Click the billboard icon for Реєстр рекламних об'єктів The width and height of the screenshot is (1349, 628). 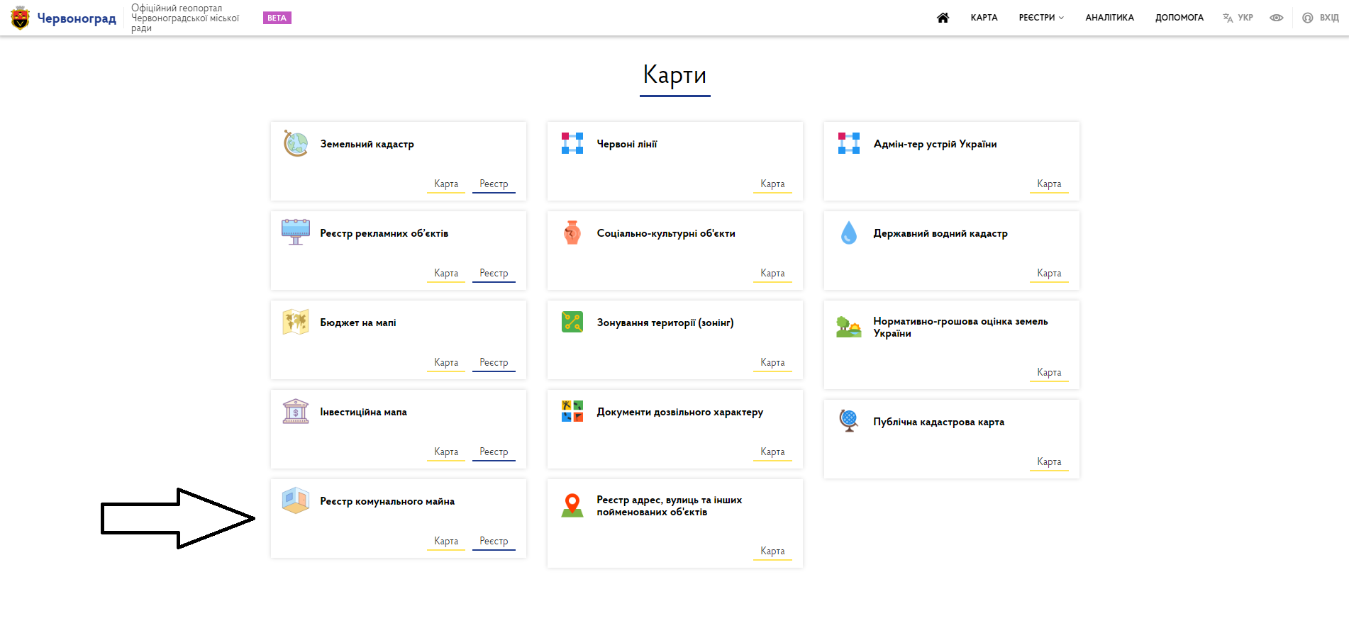pos(296,232)
